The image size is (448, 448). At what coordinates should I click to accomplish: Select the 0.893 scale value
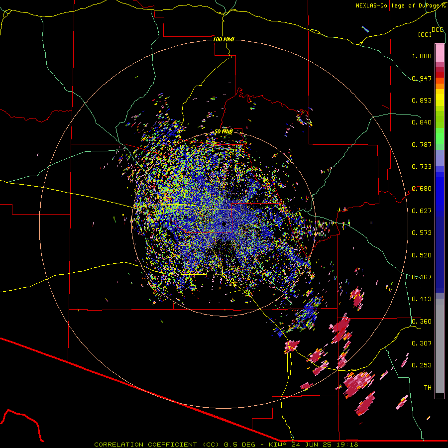[x=422, y=100]
